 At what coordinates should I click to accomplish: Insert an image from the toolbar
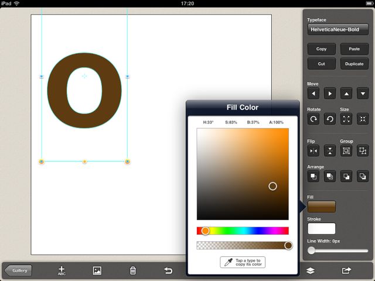pyautogui.click(x=97, y=270)
